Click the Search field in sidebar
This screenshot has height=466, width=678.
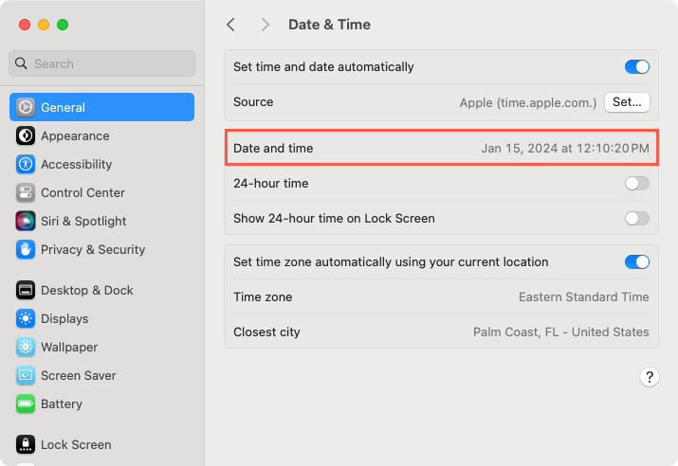(102, 63)
